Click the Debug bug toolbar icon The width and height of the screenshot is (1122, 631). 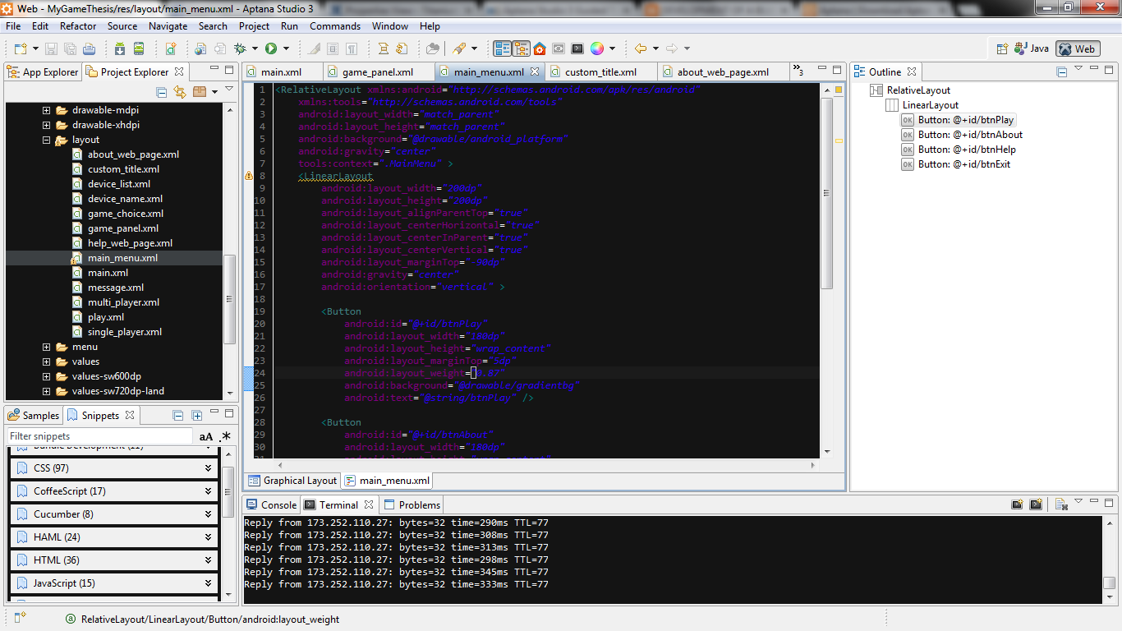pos(241,48)
